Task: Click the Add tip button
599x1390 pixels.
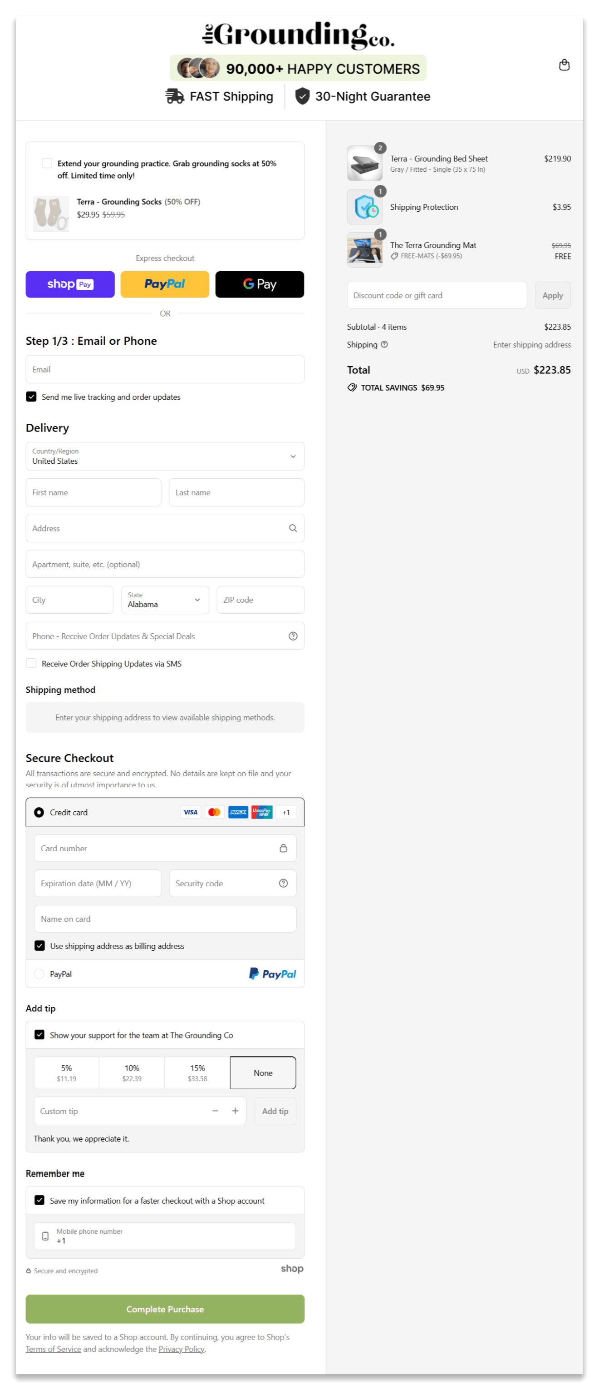Action: 275,1111
